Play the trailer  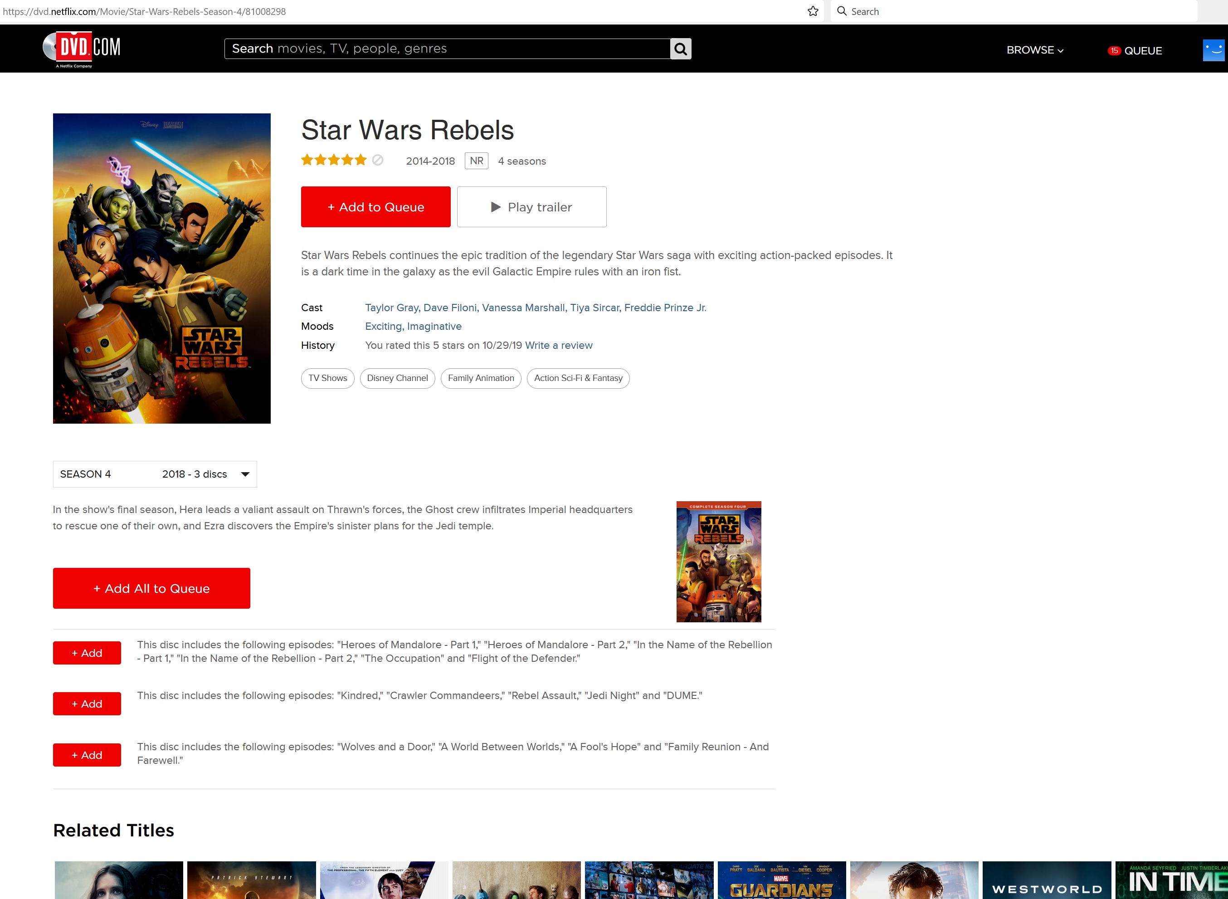531,207
